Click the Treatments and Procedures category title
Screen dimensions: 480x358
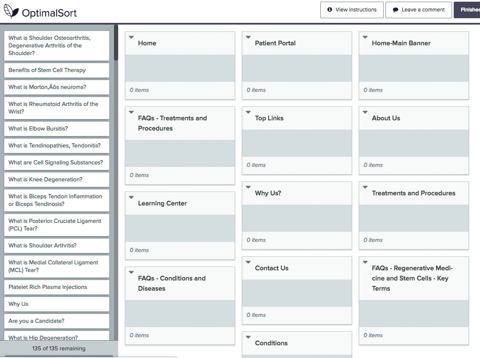coord(413,193)
